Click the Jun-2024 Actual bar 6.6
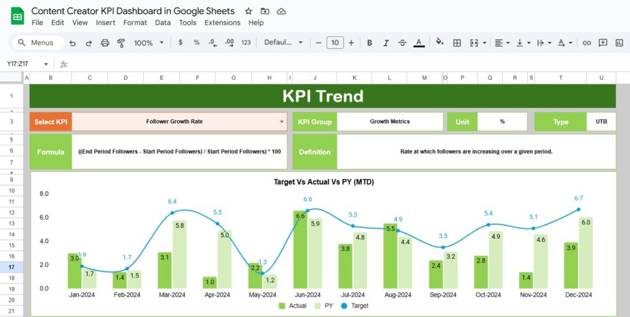630x317 pixels. (300, 249)
